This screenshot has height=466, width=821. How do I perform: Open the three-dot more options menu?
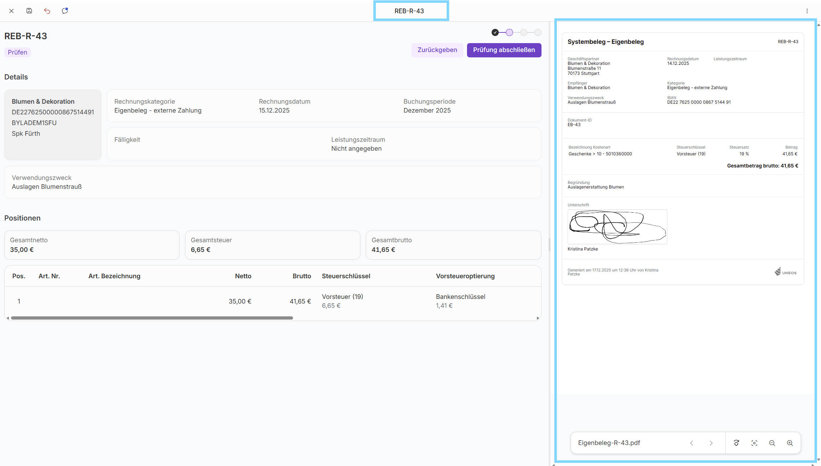pyautogui.click(x=807, y=11)
